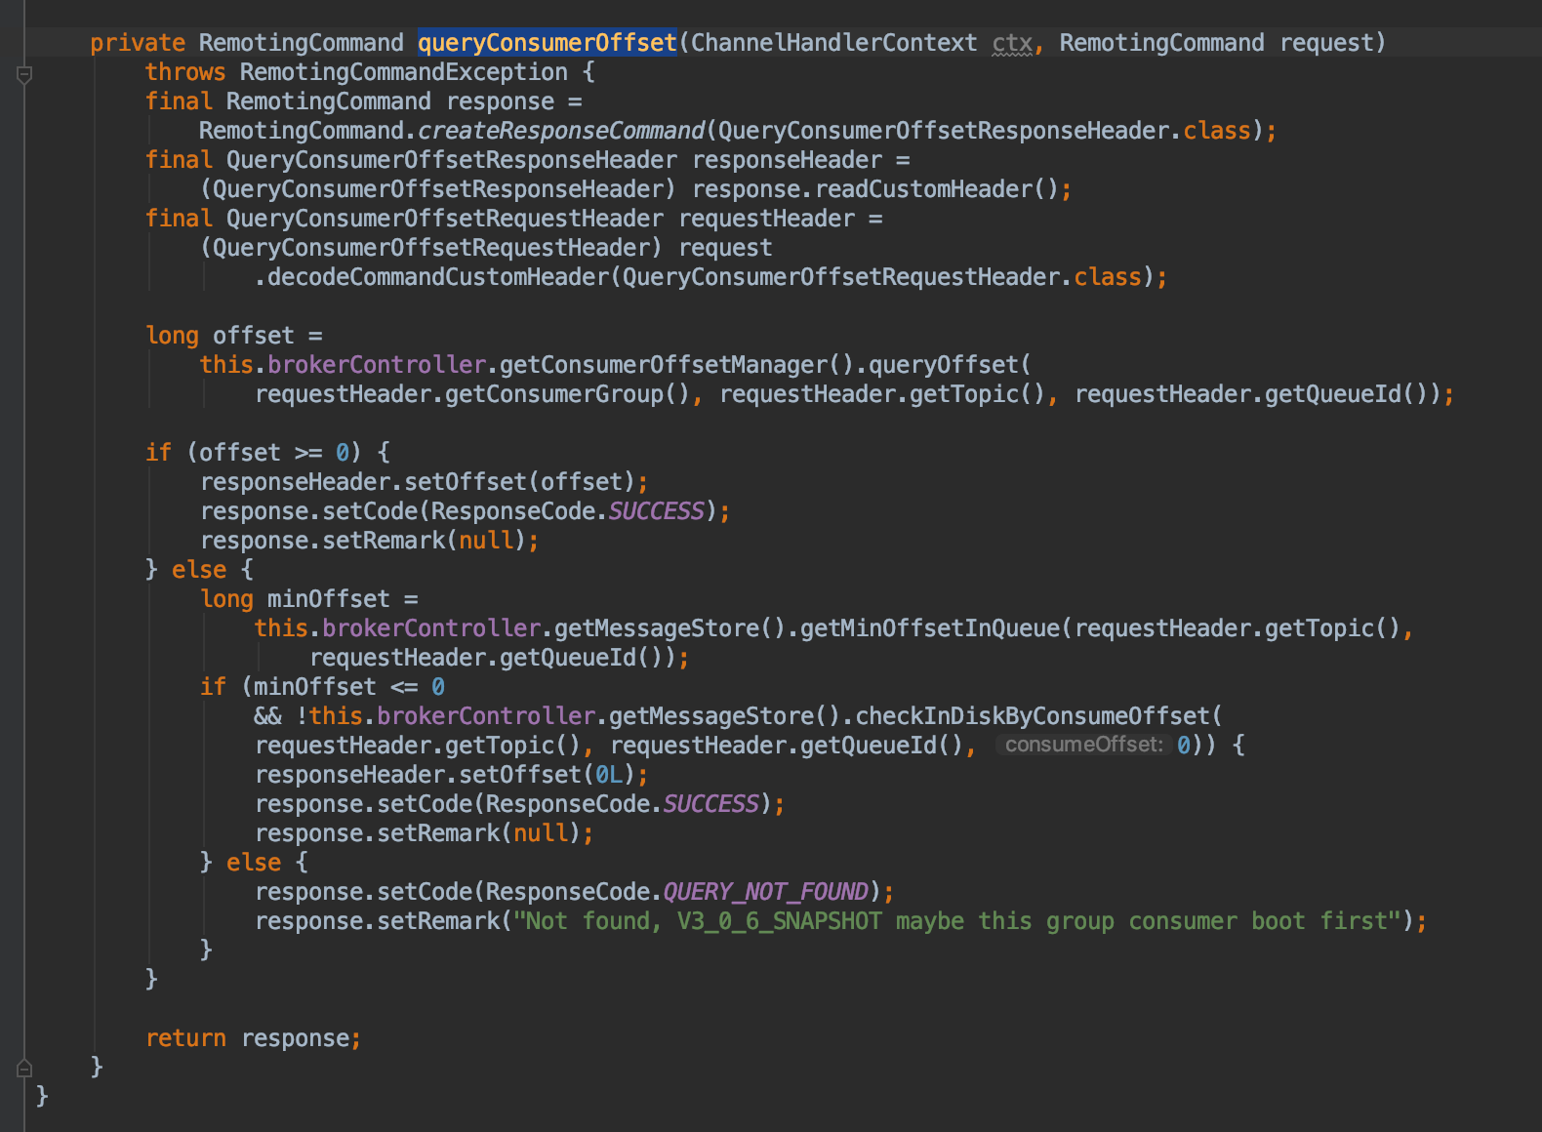1542x1132 pixels.
Task: Click responseHeader.setOffset(0L) line
Action: (452, 775)
